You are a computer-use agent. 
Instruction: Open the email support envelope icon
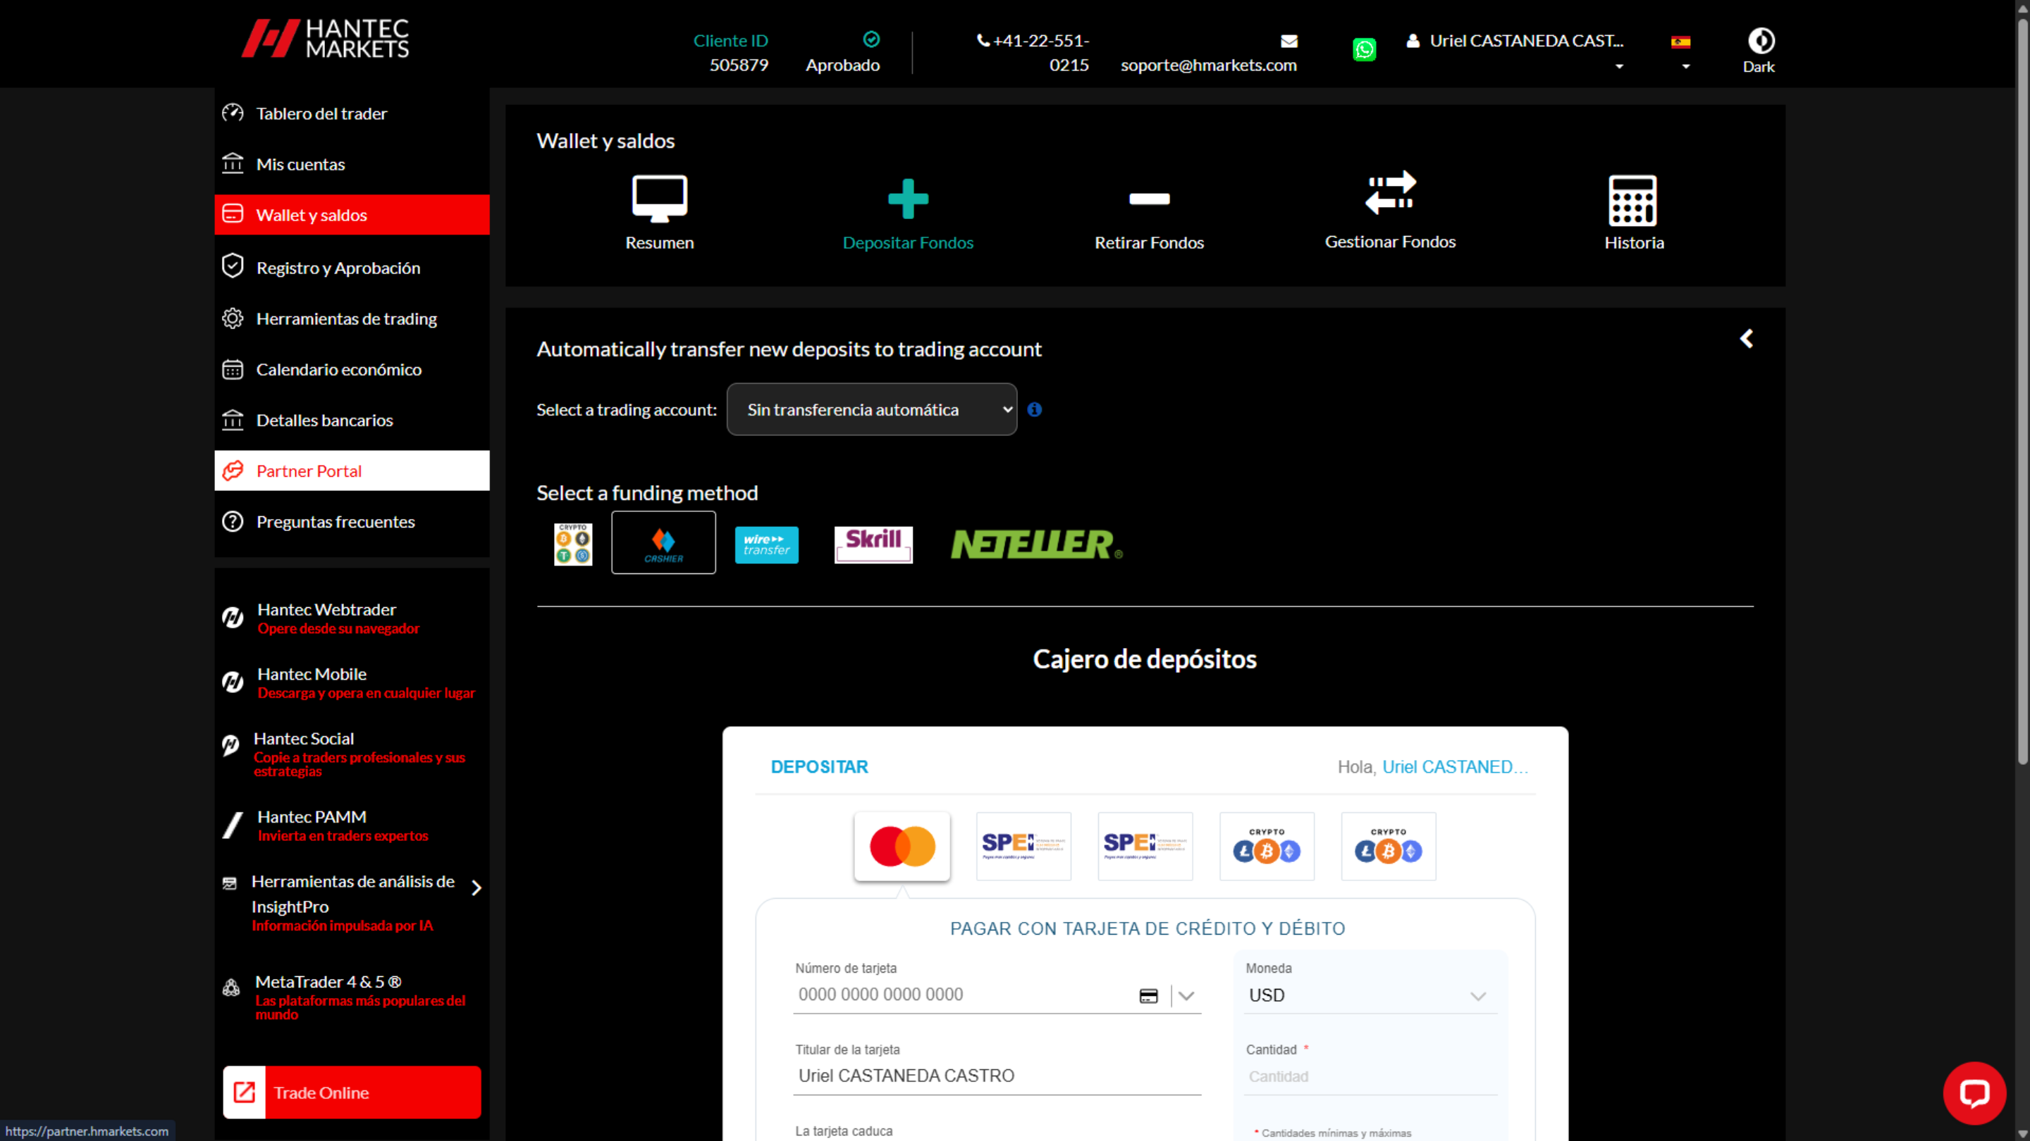coord(1288,41)
